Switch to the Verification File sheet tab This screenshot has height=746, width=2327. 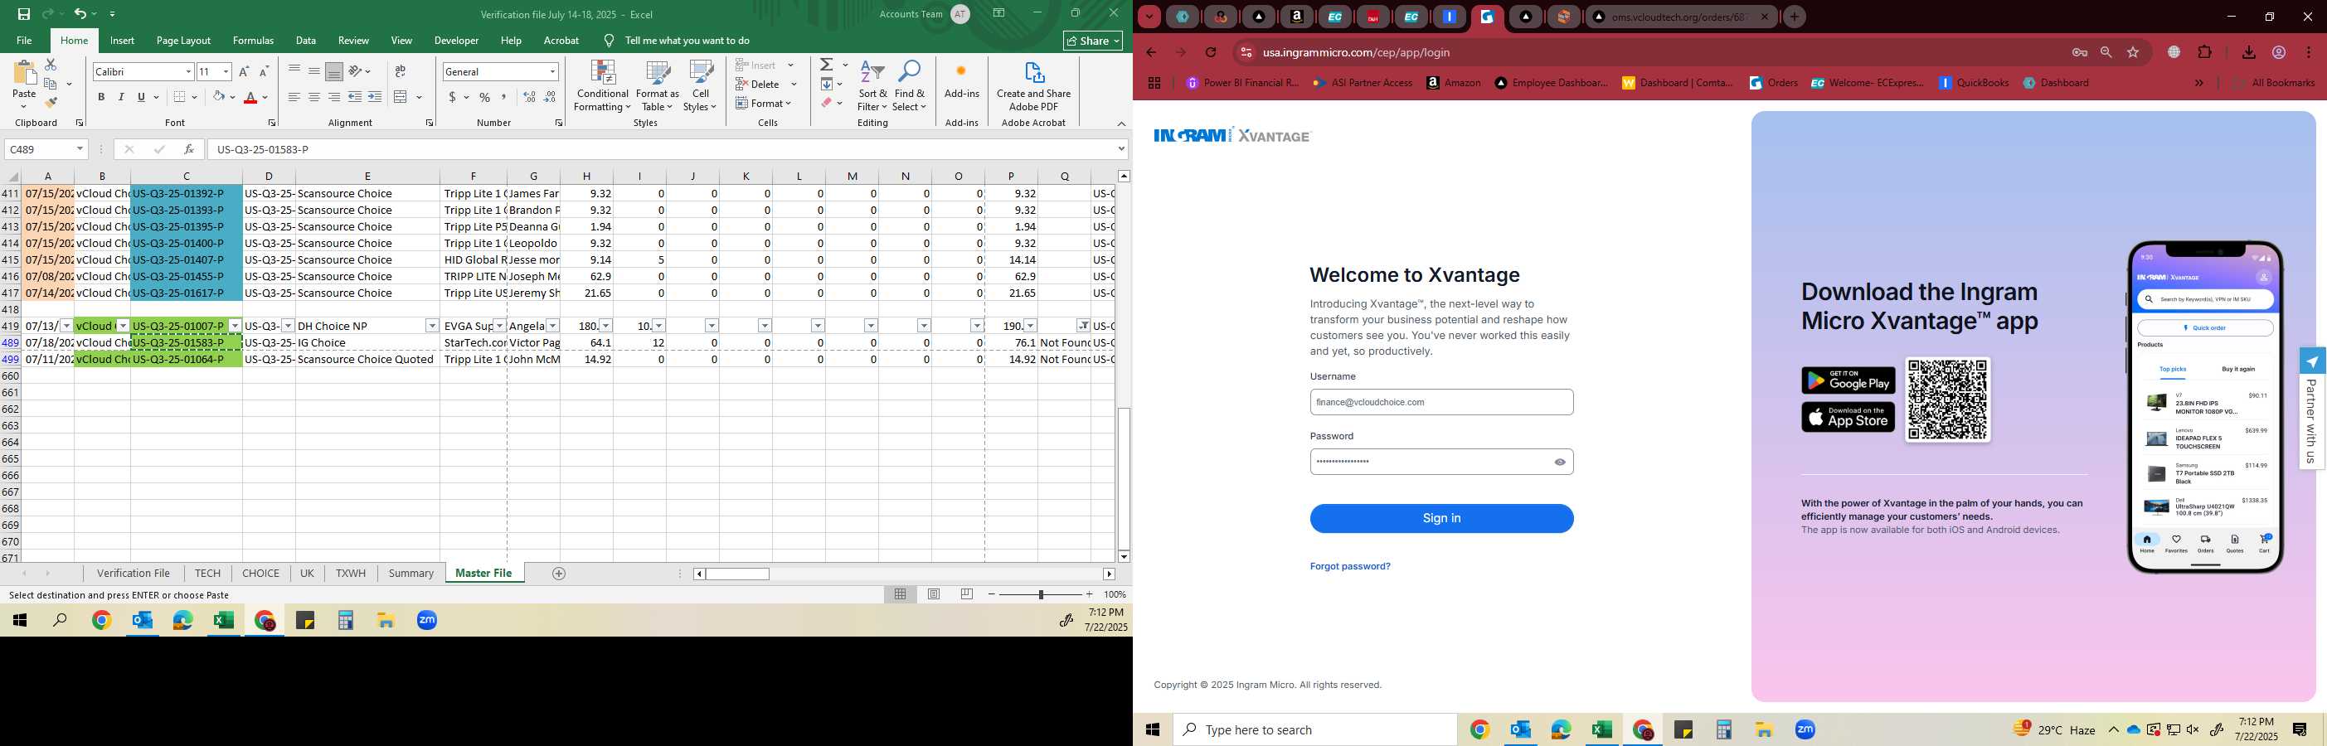(x=134, y=574)
